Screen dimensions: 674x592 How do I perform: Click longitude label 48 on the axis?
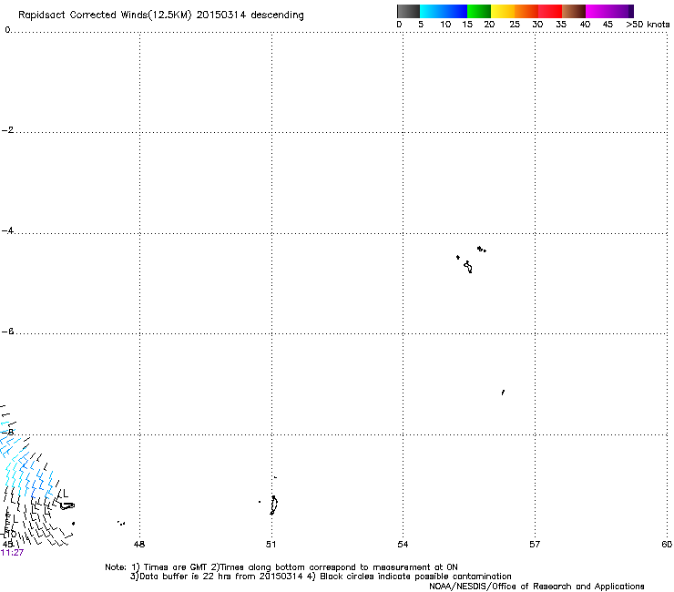pos(139,545)
